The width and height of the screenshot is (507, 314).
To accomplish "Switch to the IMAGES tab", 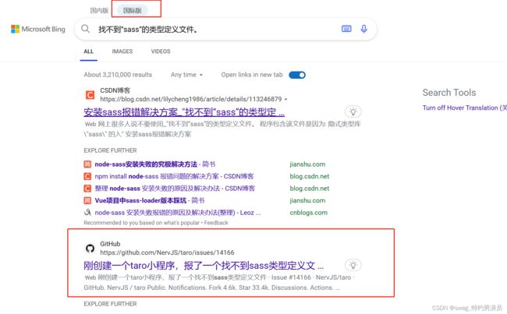I will click(122, 51).
